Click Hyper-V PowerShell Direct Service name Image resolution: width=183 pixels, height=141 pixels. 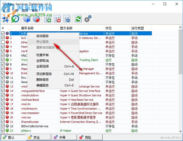tap(81, 113)
